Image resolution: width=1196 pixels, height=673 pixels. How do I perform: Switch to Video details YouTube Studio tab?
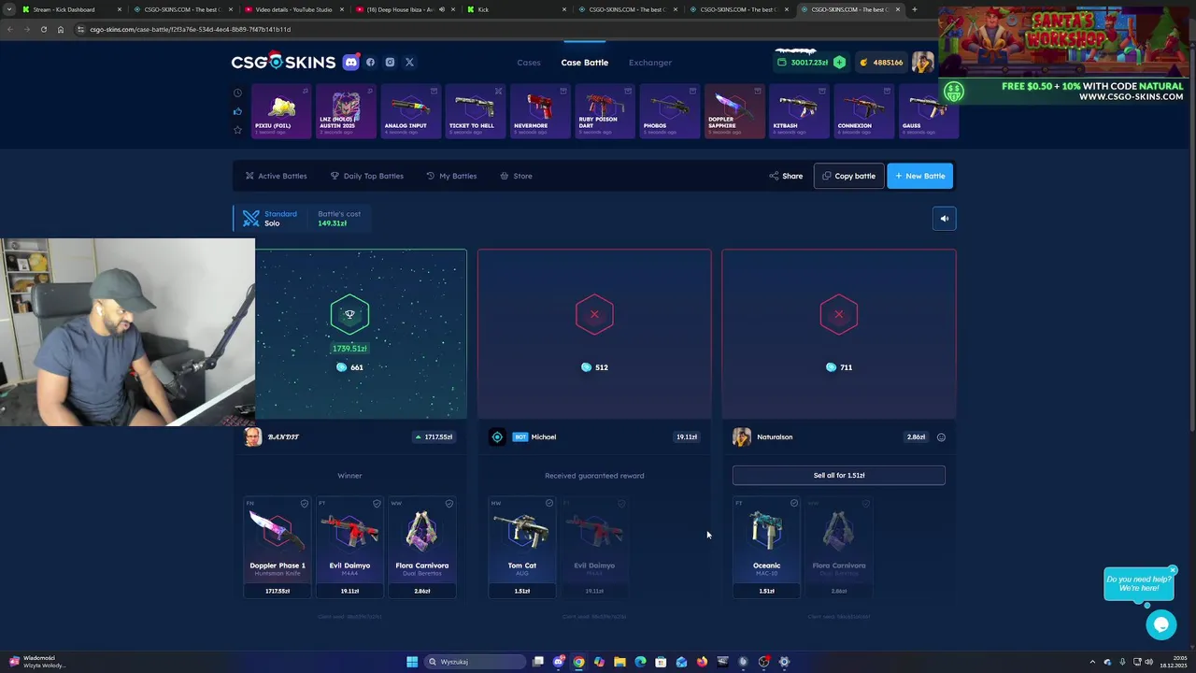click(x=292, y=9)
